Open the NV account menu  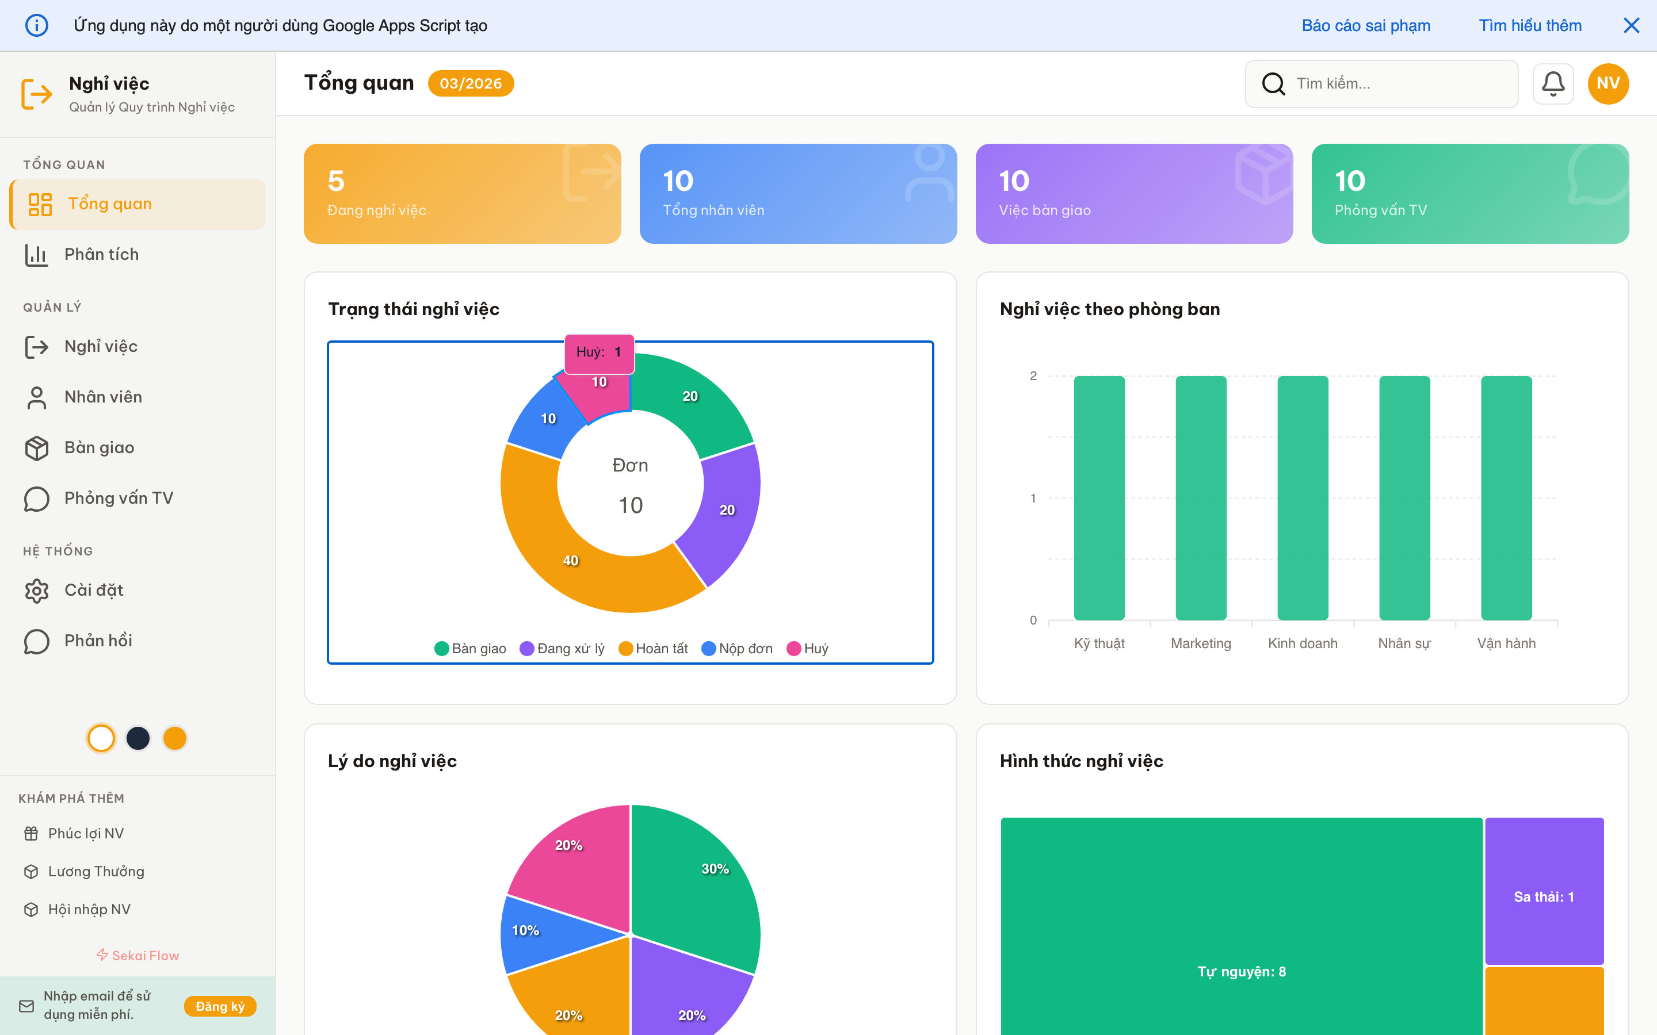pyautogui.click(x=1608, y=83)
